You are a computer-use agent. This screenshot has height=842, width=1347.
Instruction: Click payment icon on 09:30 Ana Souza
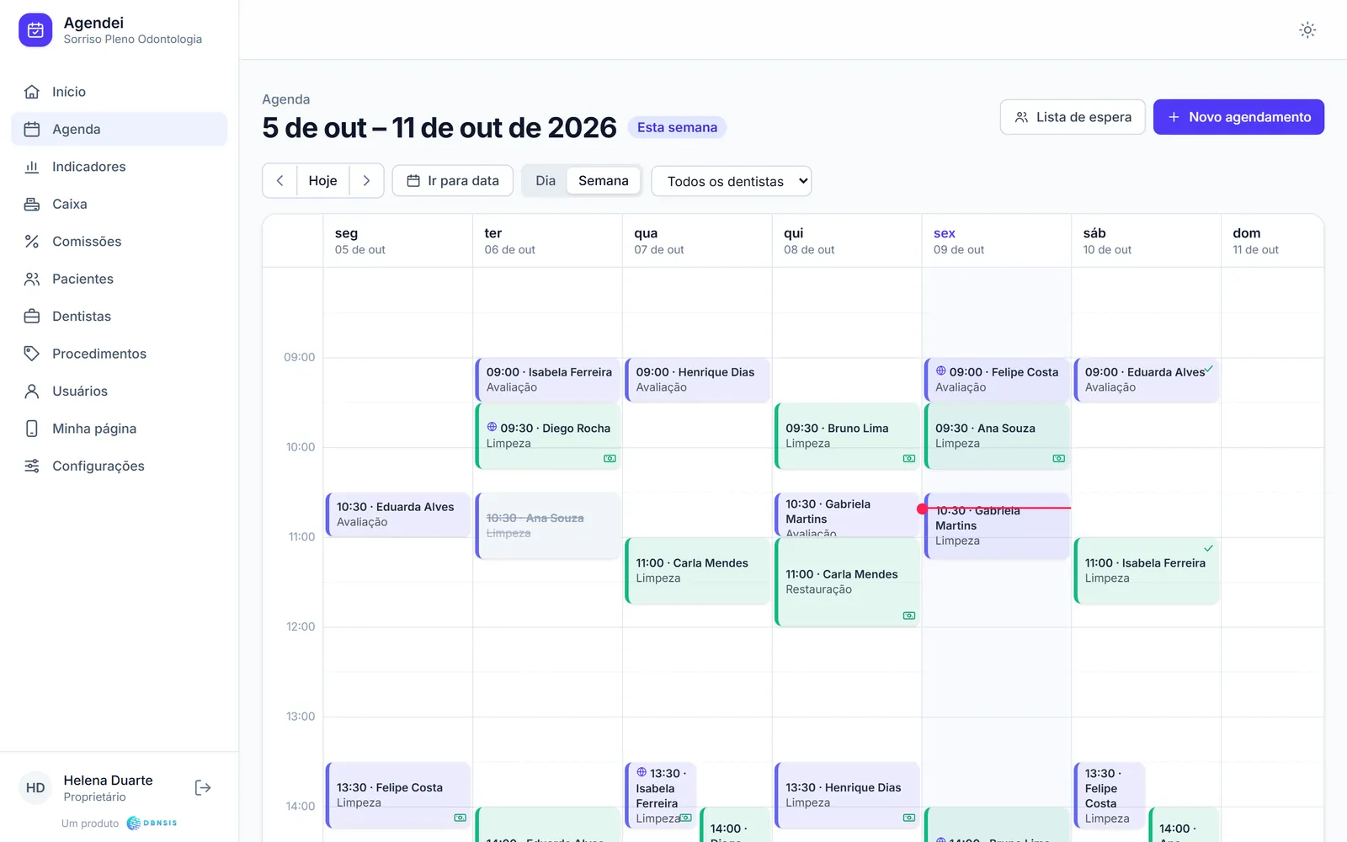[1059, 459]
